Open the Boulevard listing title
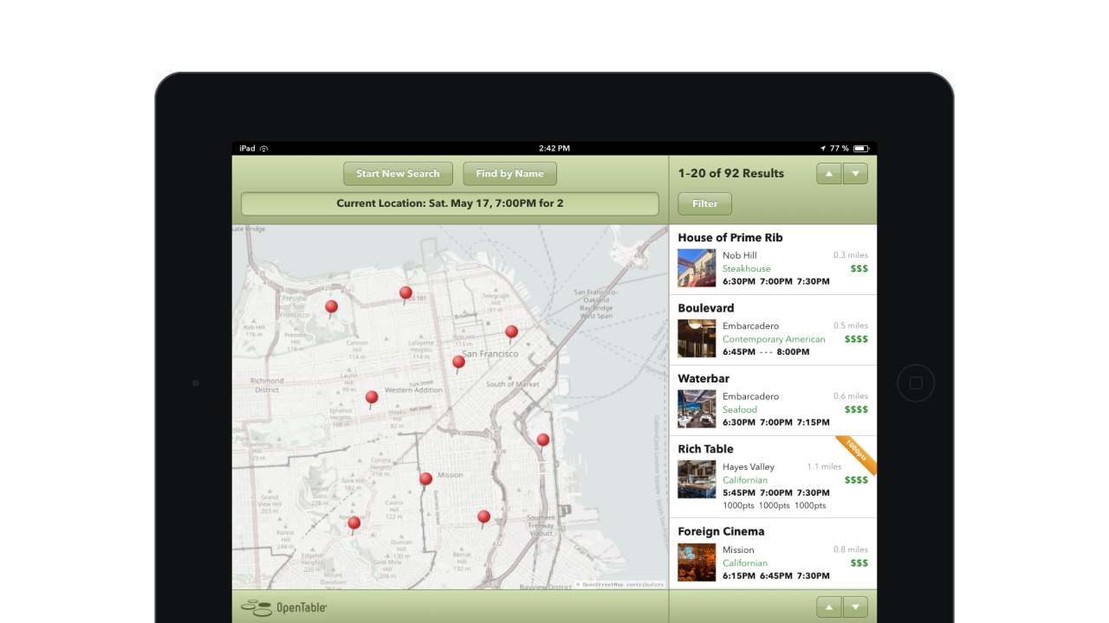 (706, 308)
